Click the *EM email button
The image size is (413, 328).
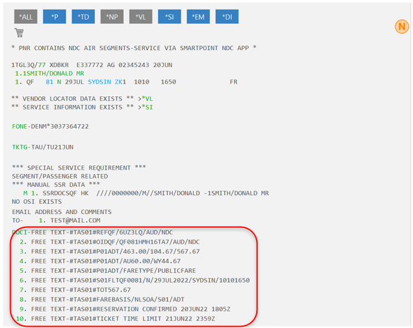click(198, 16)
